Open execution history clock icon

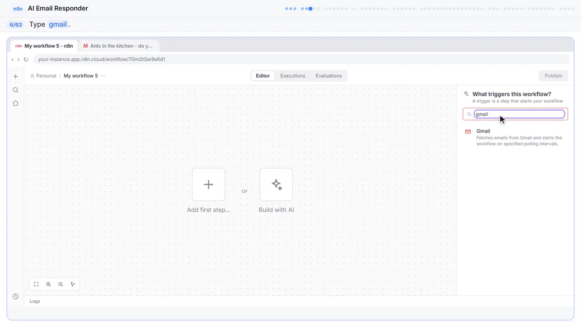pos(15,297)
